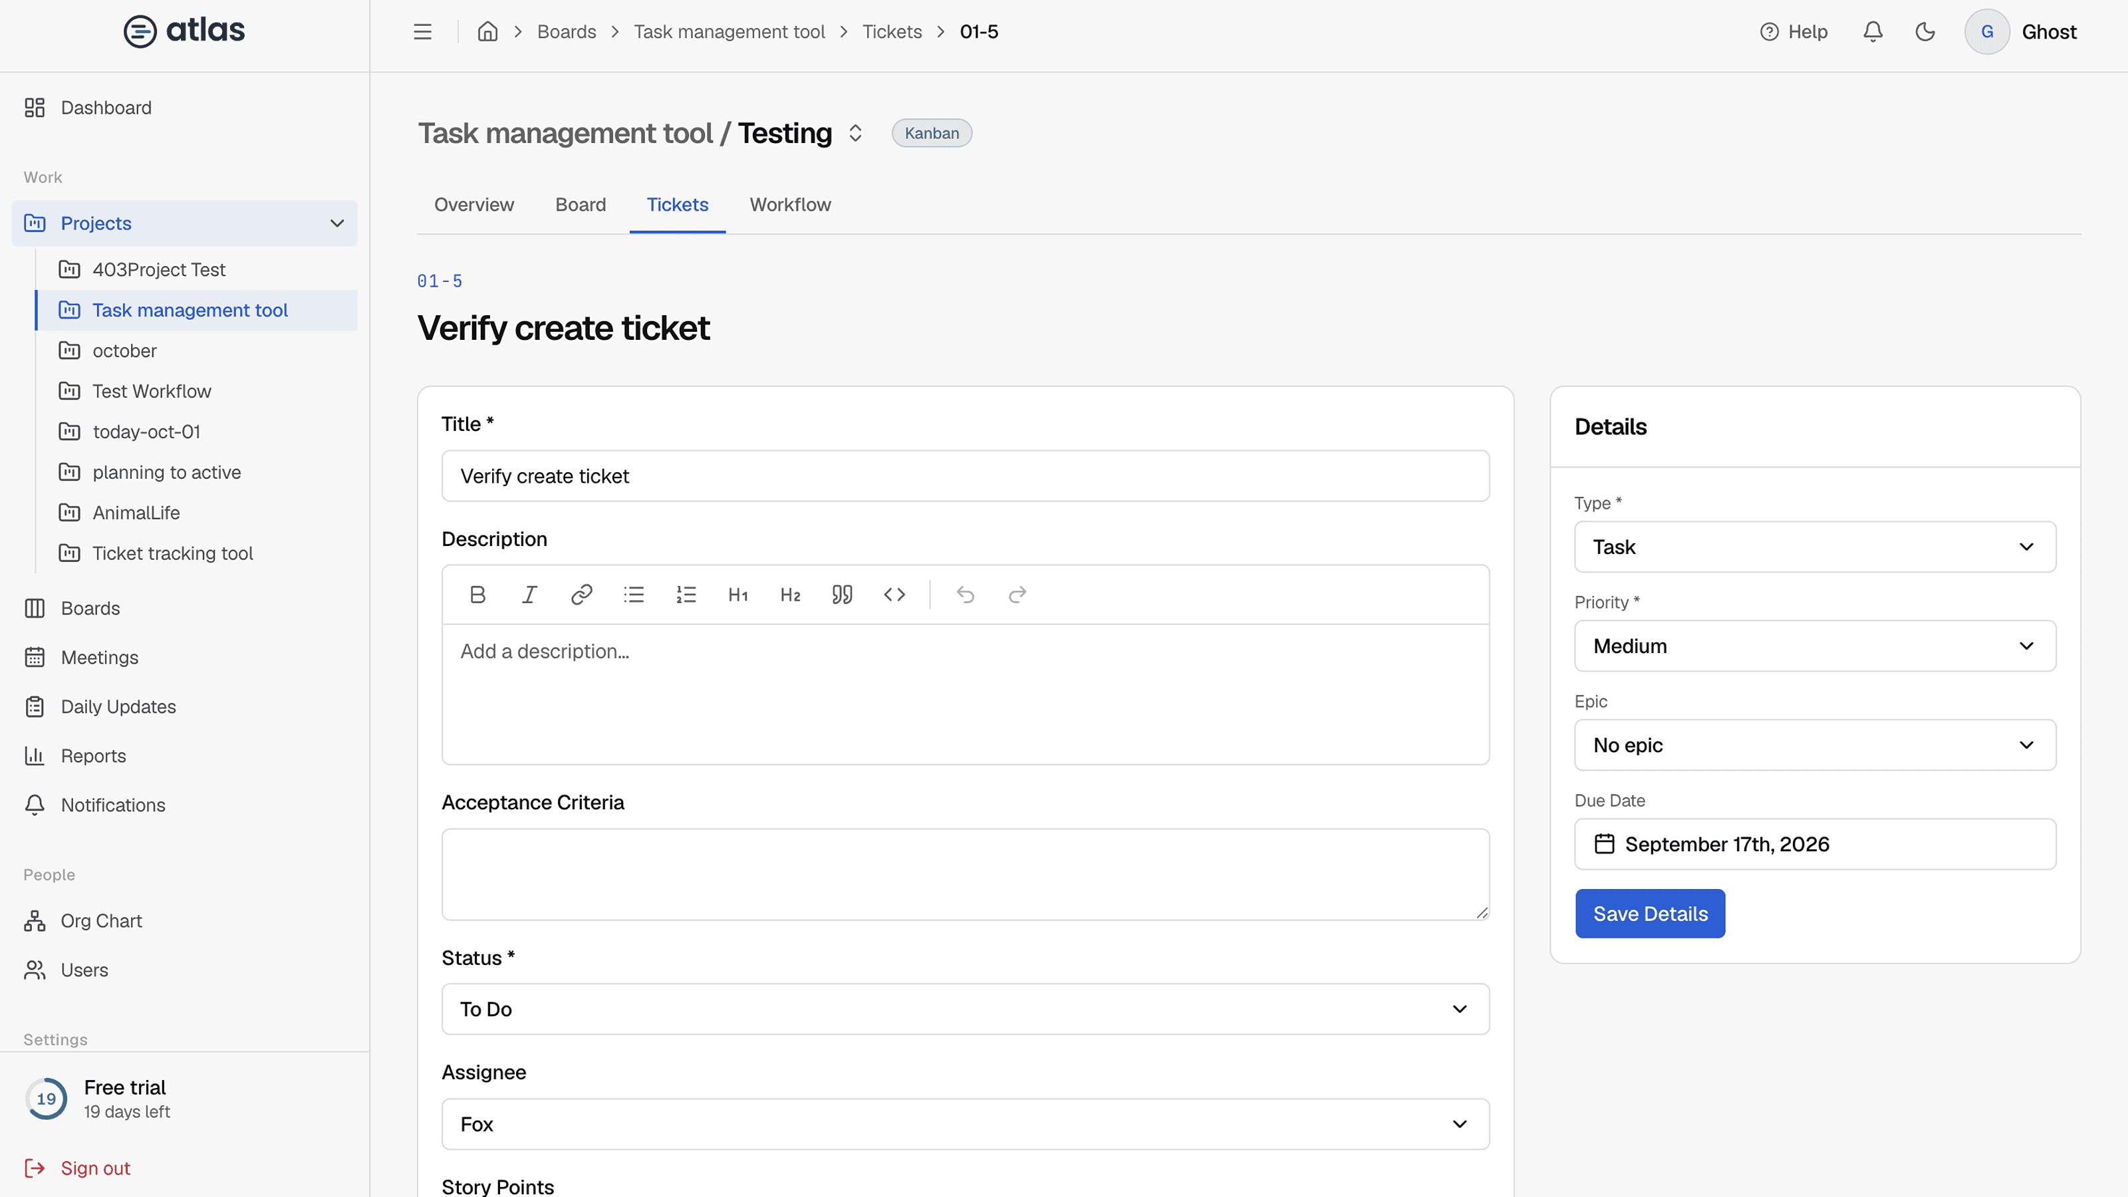
Task: Open the Priority dropdown showing Medium
Action: [x=1815, y=646]
